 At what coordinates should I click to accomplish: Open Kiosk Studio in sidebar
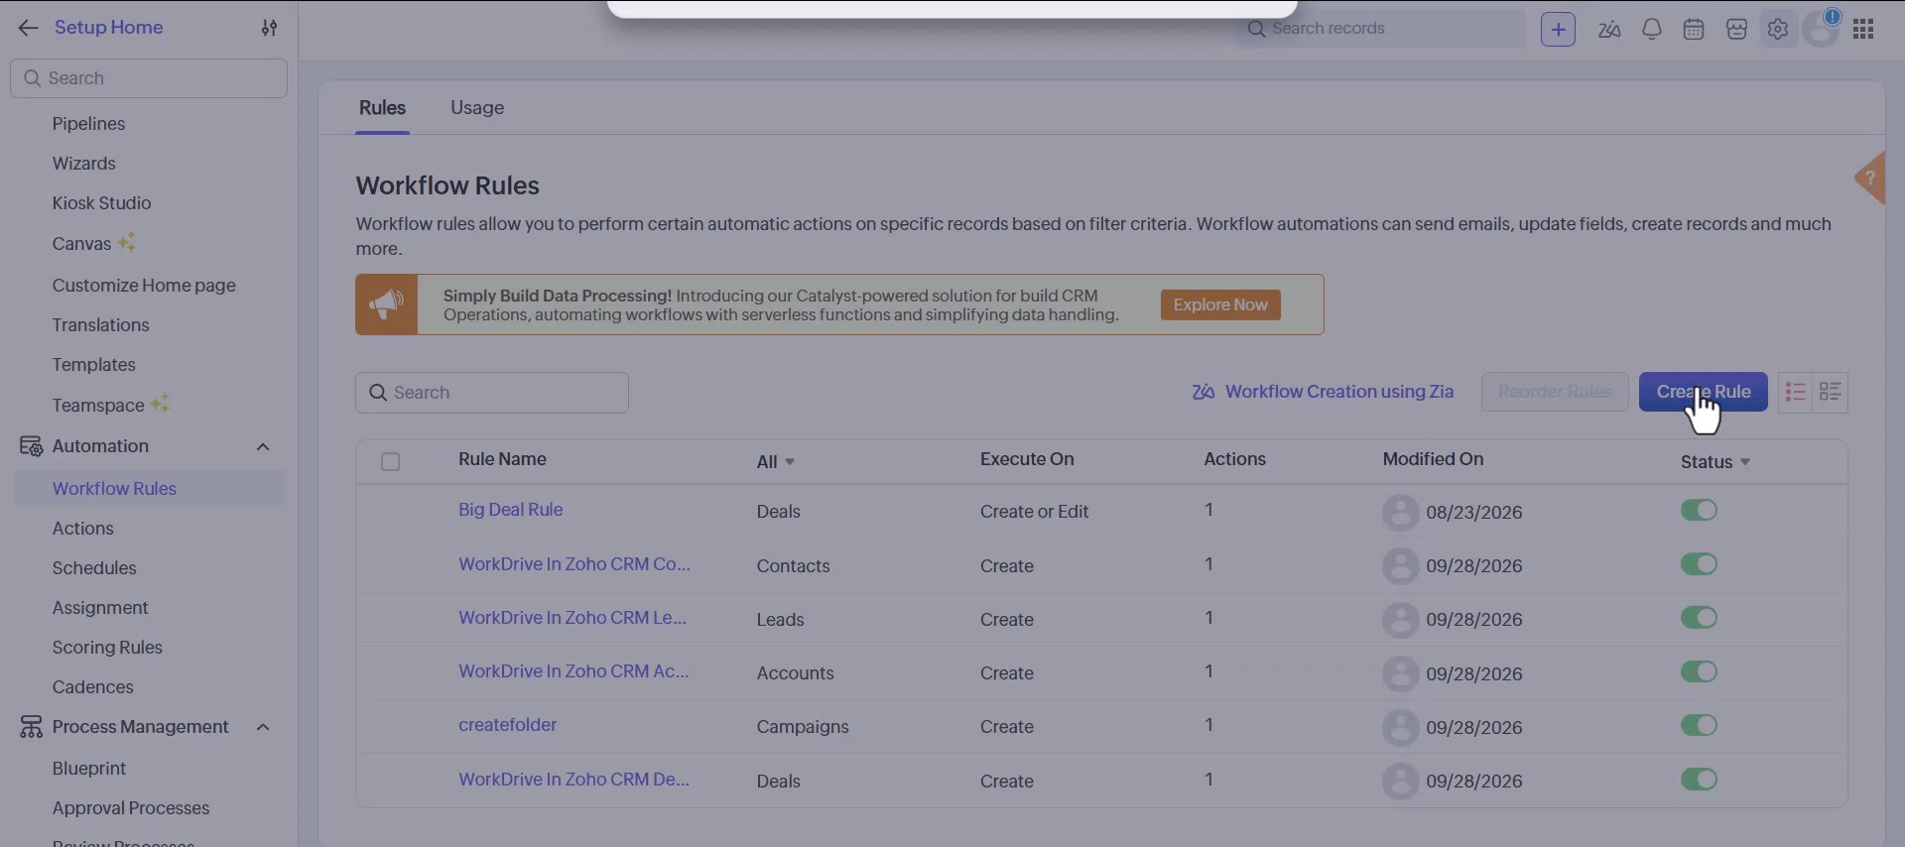pyautogui.click(x=101, y=203)
